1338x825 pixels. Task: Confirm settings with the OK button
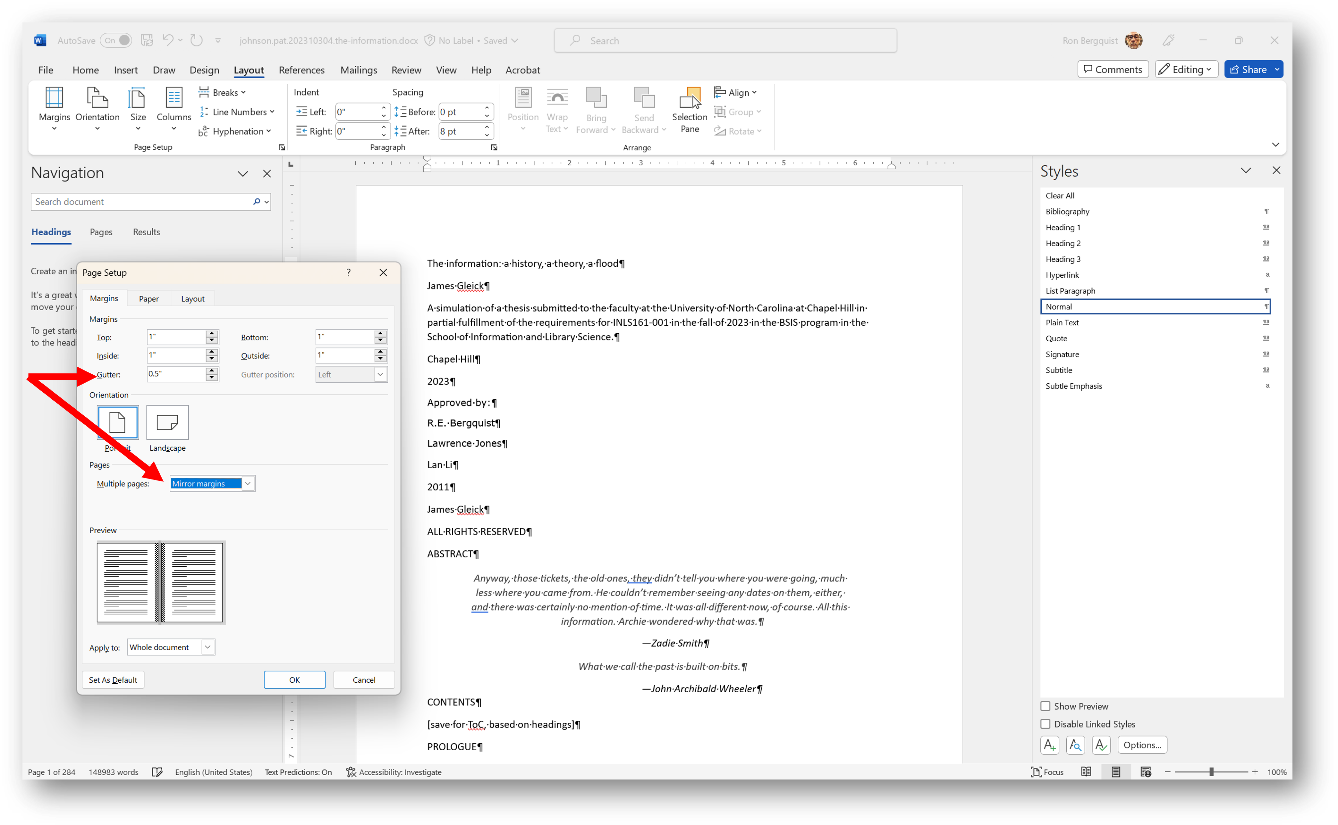(294, 679)
